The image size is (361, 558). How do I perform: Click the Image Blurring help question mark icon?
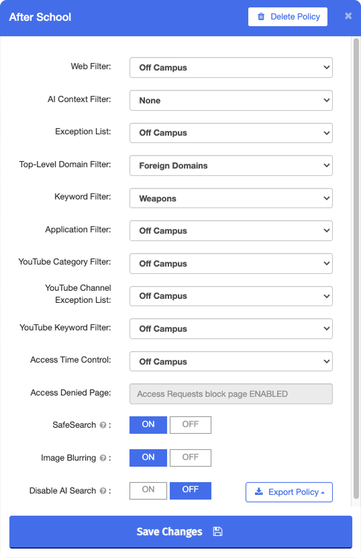[103, 458]
